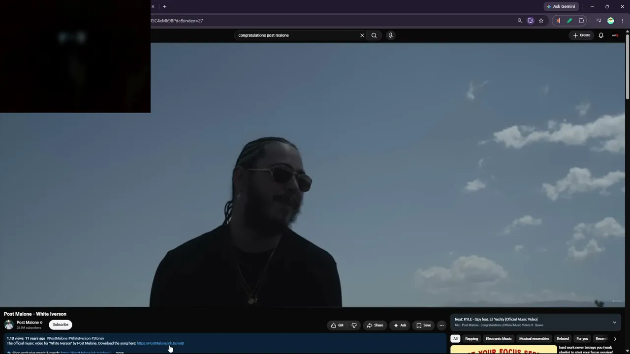Open the green highlighter extension
Image resolution: width=630 pixels, height=354 pixels.
569,21
